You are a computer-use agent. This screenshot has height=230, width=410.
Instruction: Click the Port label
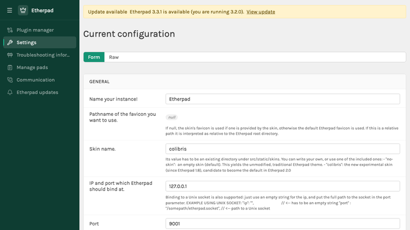94,224
